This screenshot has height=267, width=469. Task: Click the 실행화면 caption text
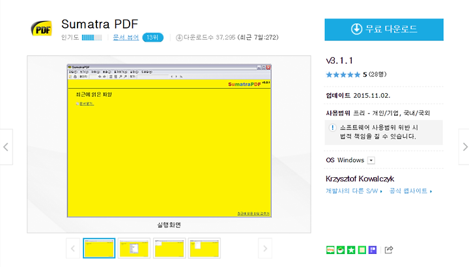(169, 225)
